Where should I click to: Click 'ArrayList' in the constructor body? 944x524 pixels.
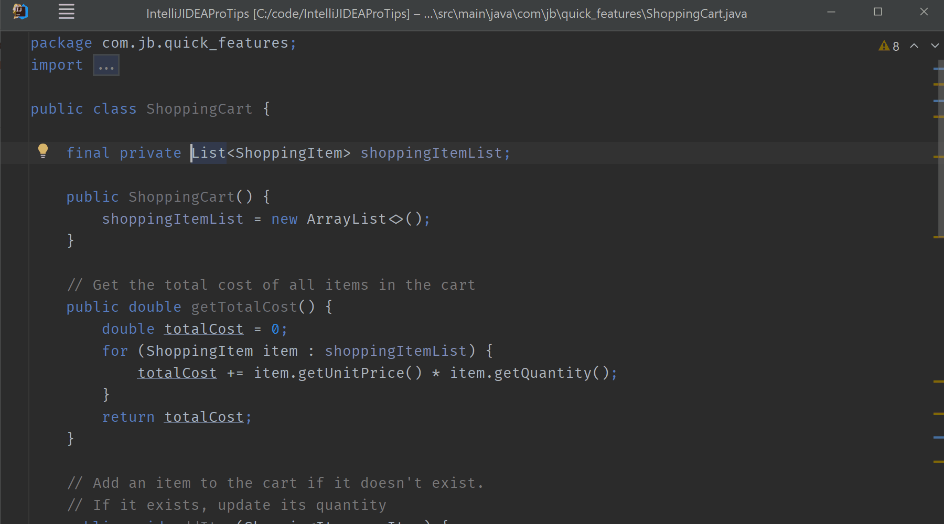[347, 219]
